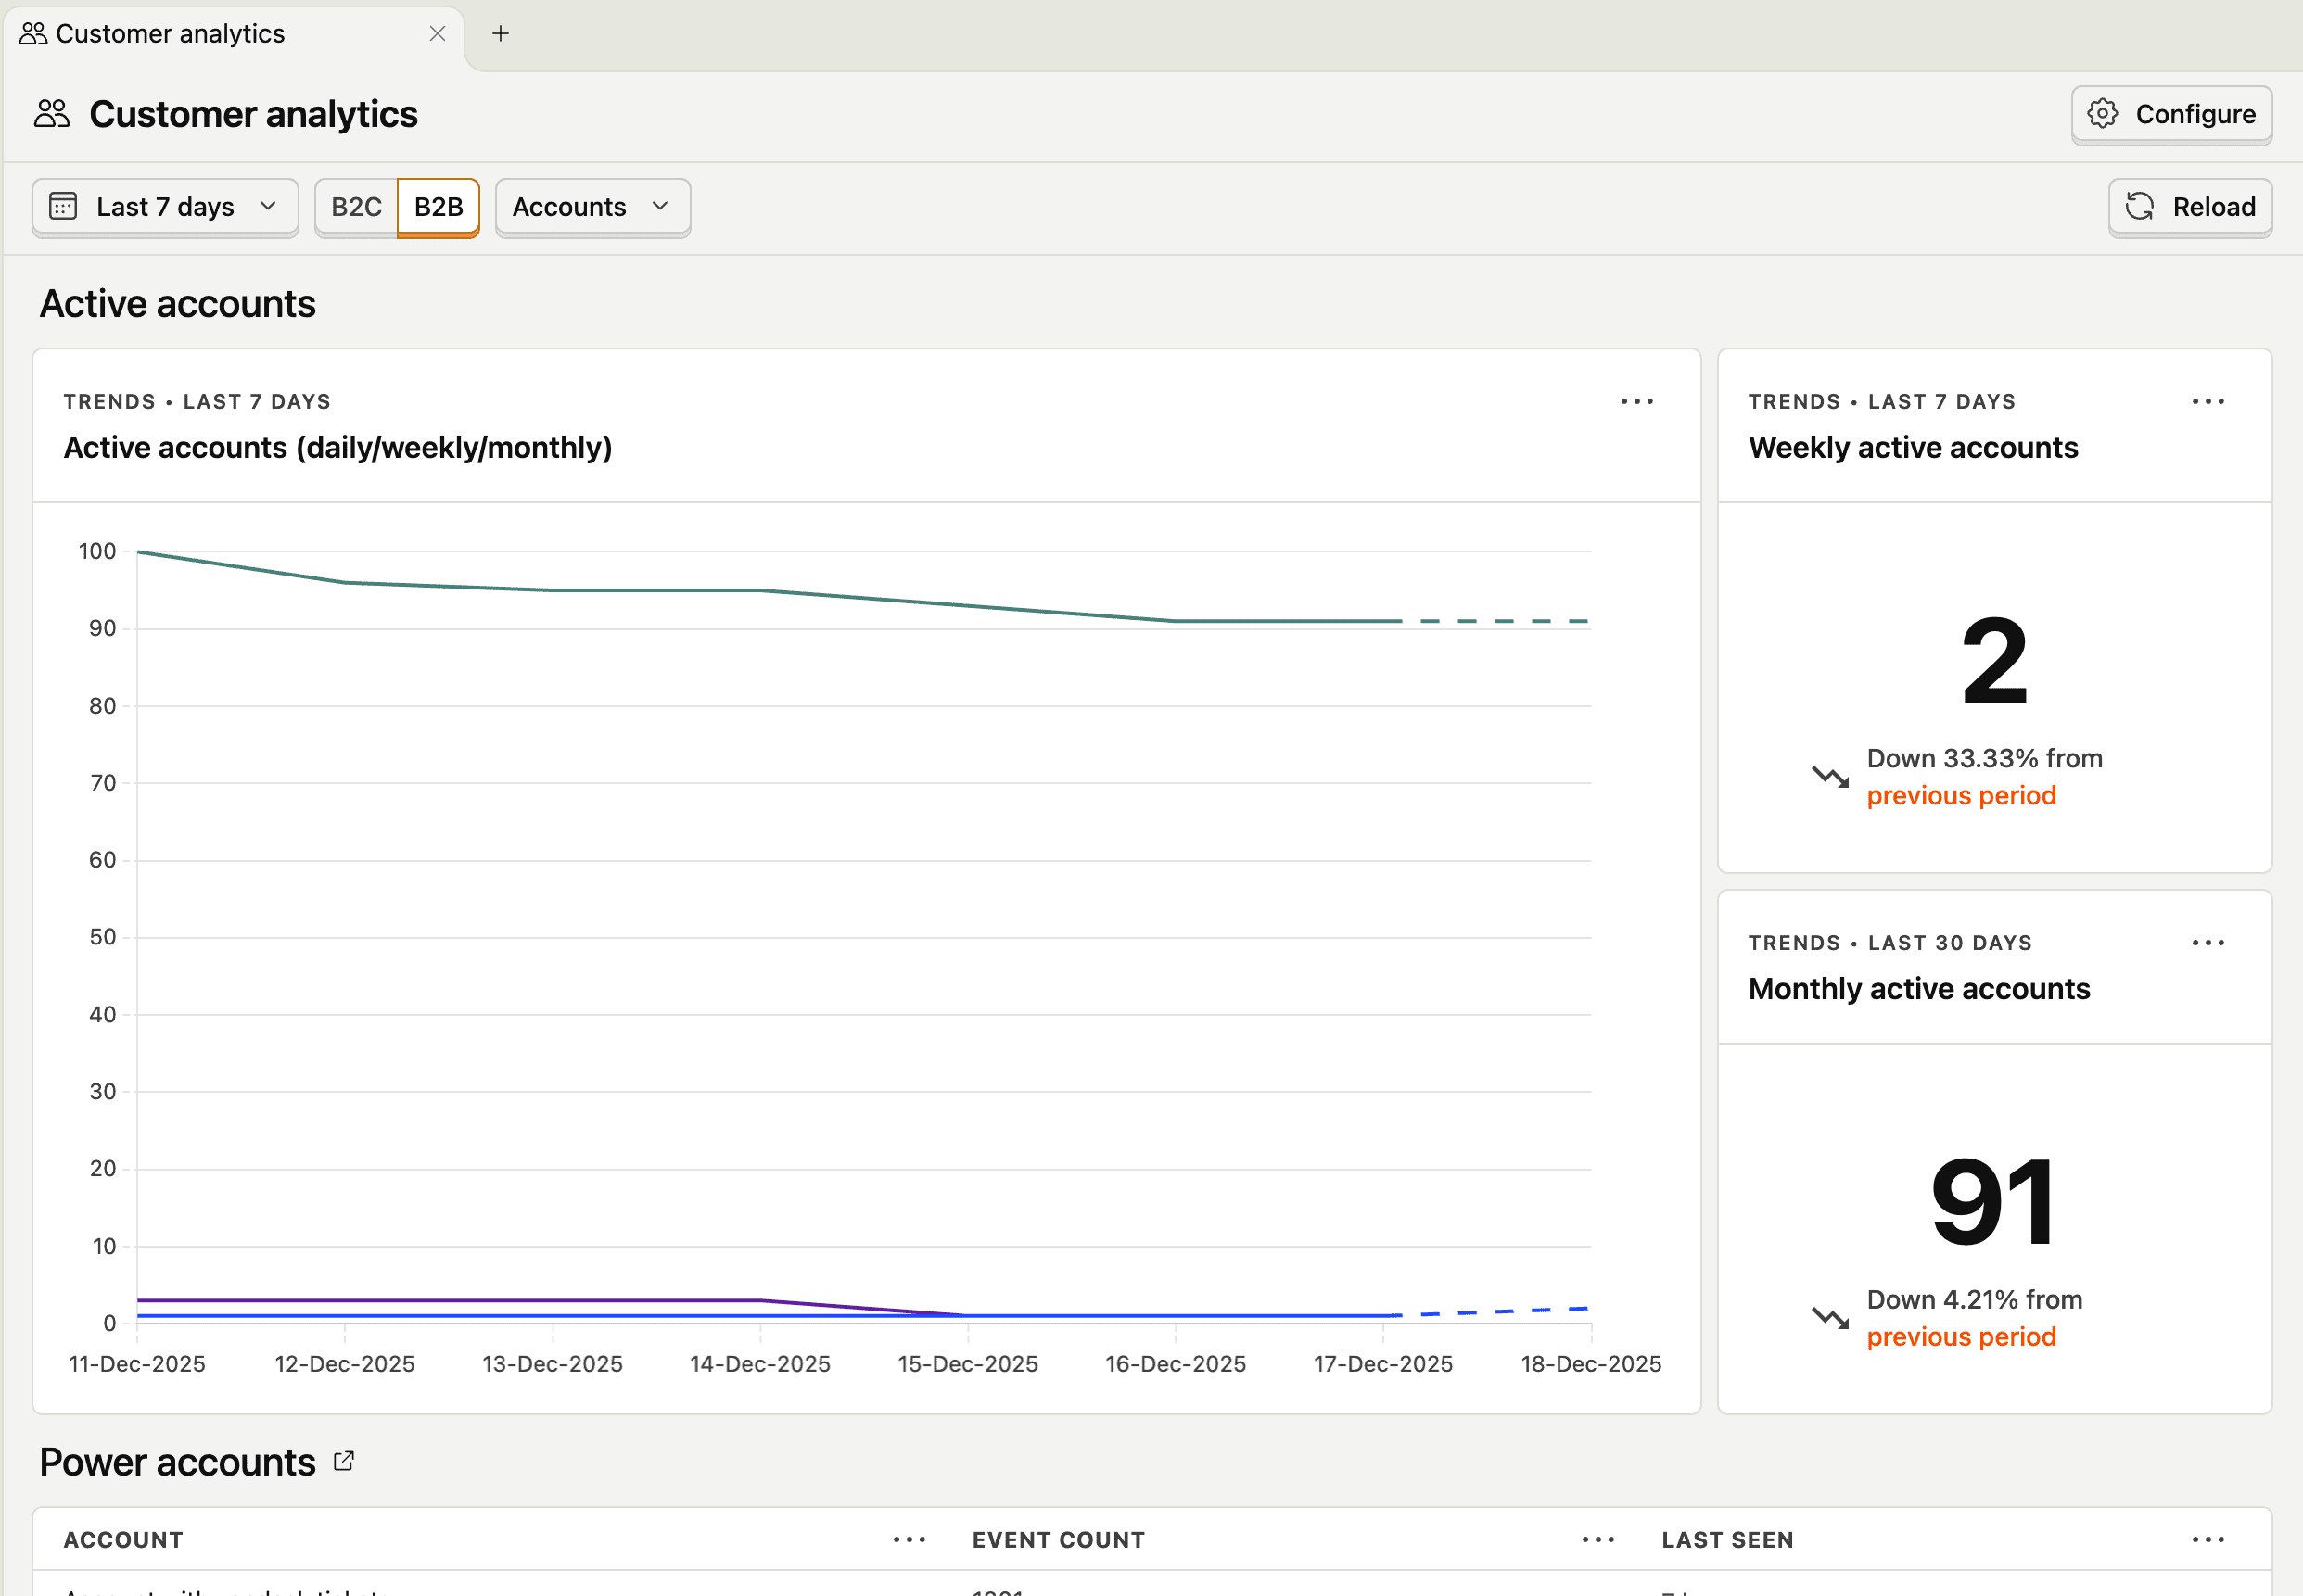Screen dimensions: 2303x1596
Task: Open a new tab with the plus button
Action: (x=501, y=33)
